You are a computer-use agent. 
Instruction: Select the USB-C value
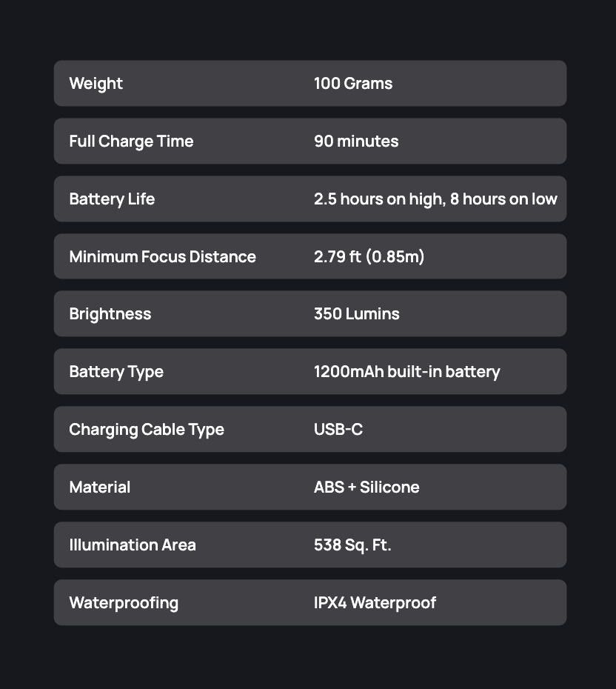click(338, 430)
